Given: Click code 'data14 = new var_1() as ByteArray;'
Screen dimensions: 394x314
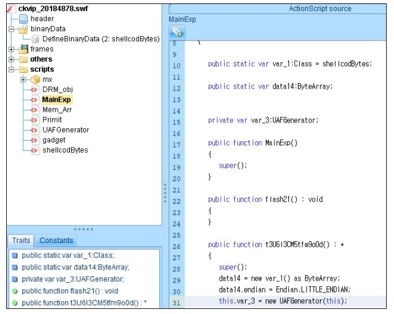Looking at the screenshot, I should coord(279,278).
